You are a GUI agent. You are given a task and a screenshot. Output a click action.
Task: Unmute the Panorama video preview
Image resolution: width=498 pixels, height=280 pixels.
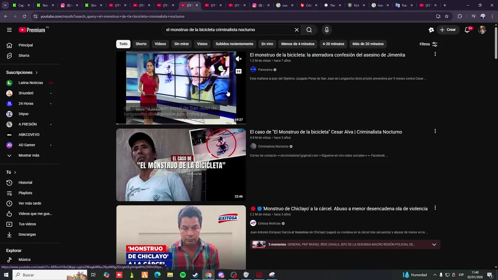pos(238,59)
